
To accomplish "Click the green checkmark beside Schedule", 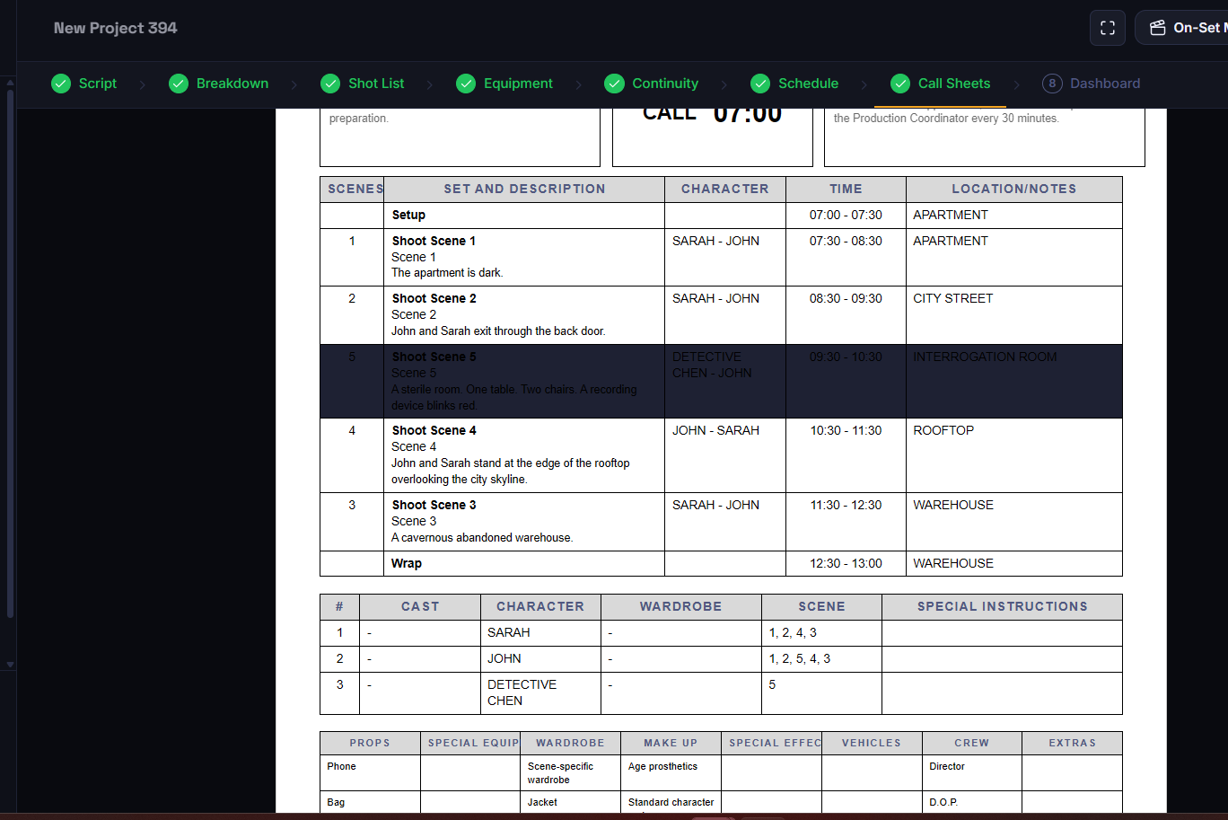I will (760, 84).
